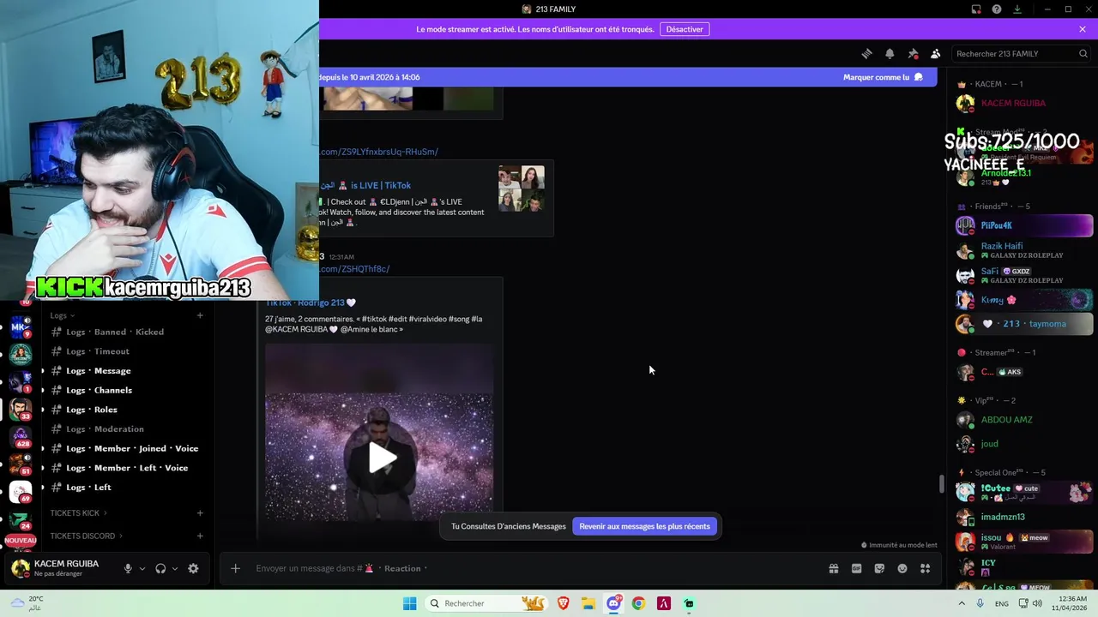This screenshot has width=1098, height=617.
Task: Open Windows Start menu
Action: click(410, 603)
